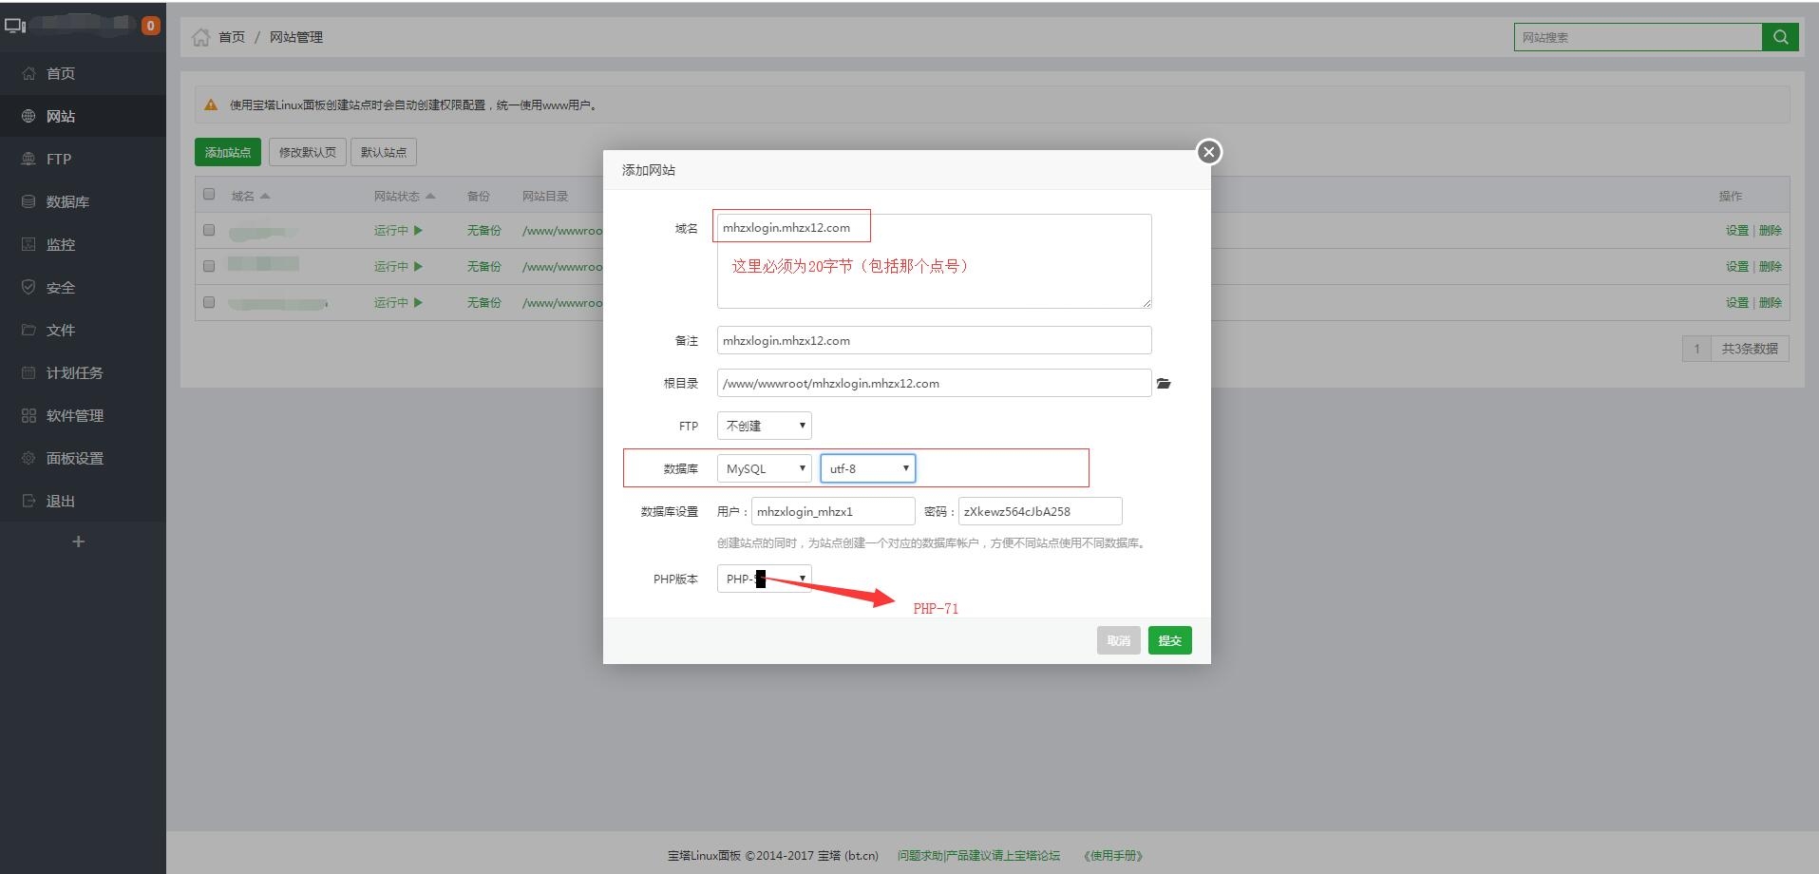Click 运行中 status in first row

398,230
